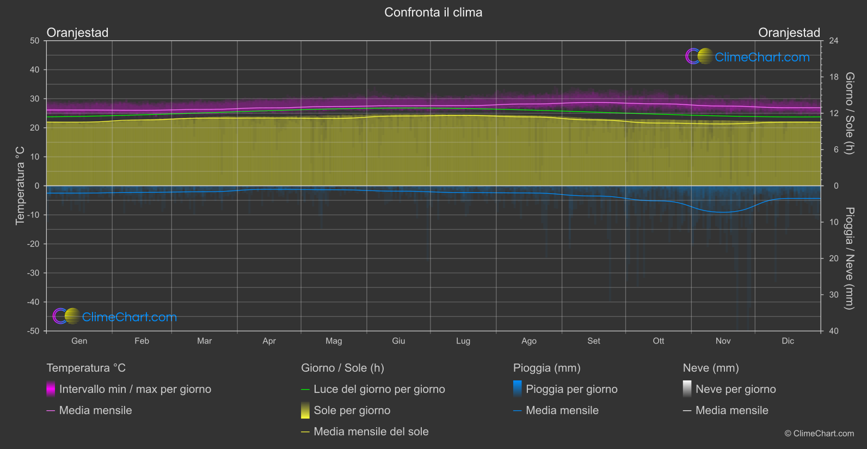Click the yellow 'Sole per giorno' legend icon
Screen dimensions: 867x449
click(305, 410)
